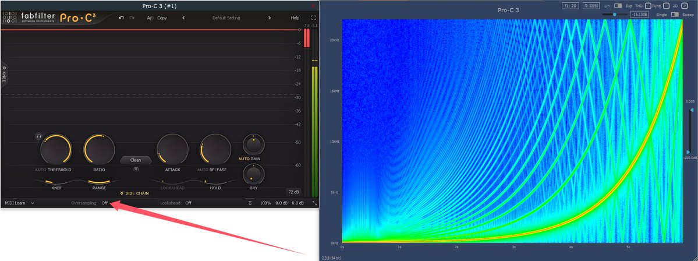Click the first 0.0 dB input level value
The width and height of the screenshot is (698, 261).
(x=281, y=203)
